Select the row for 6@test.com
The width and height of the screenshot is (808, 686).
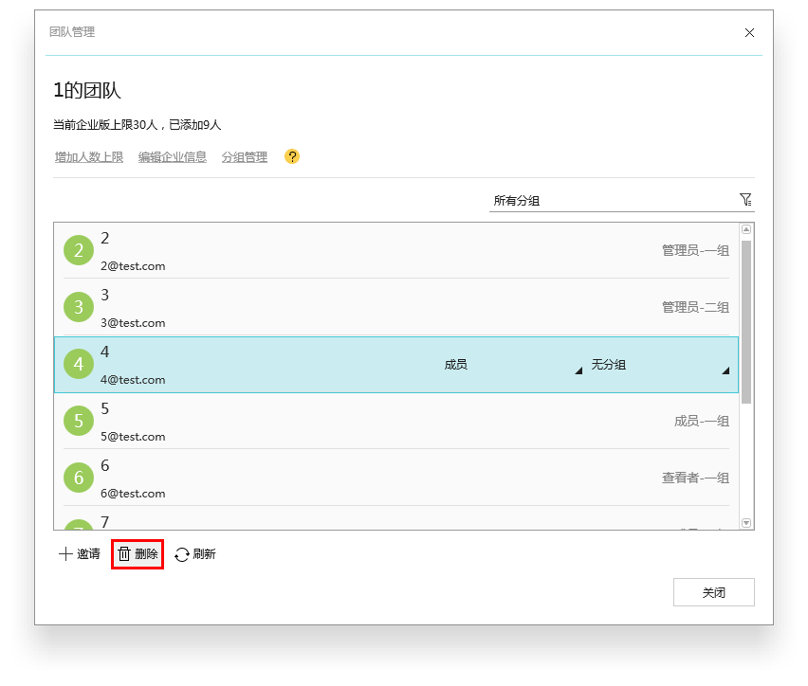tap(396, 478)
